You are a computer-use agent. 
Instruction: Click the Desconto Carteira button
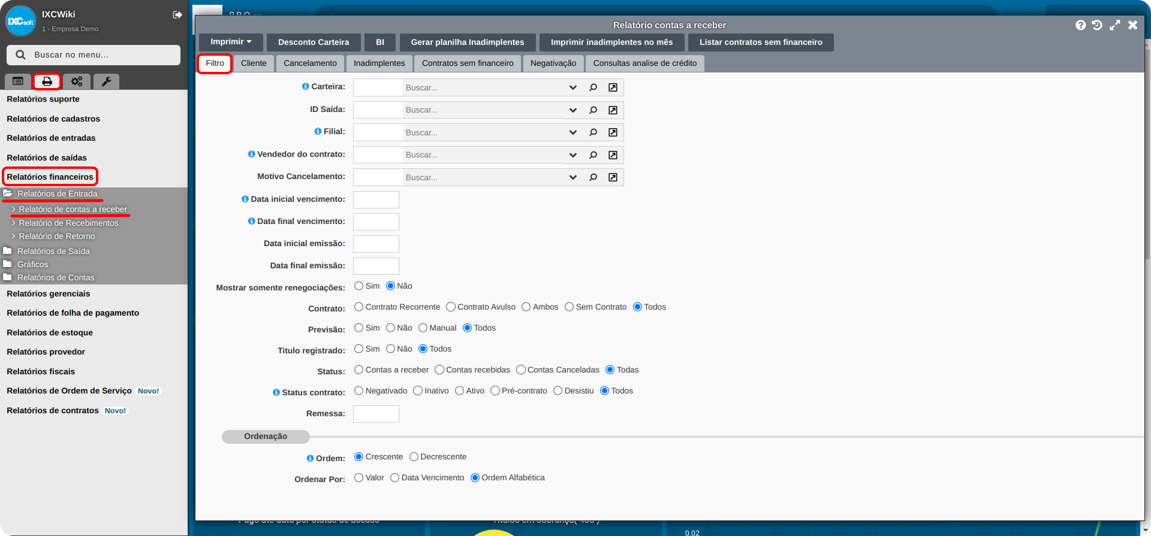[x=314, y=42]
